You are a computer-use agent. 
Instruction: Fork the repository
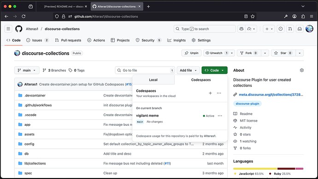click(249, 53)
